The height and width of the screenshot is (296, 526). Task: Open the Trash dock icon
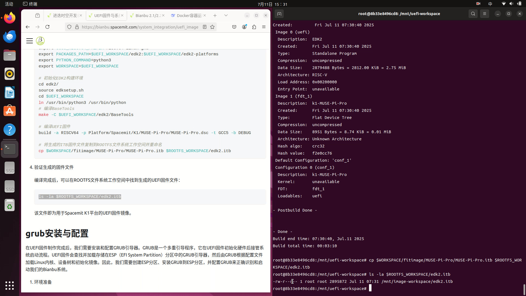click(x=10, y=205)
